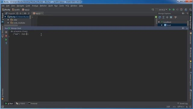Stop the Mongo Shell process
The width and height of the screenshot is (193, 109).
coord(6,32)
